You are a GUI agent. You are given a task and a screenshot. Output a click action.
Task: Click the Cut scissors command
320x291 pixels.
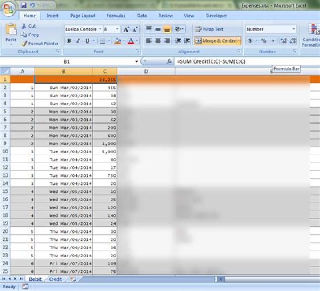pos(28,26)
